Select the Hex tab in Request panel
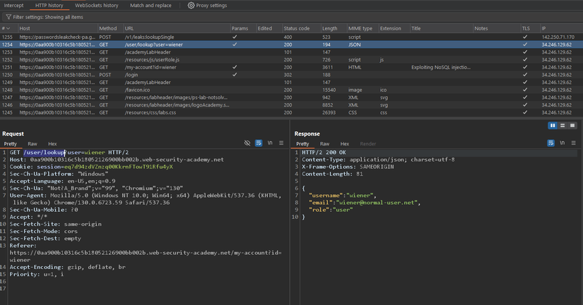This screenshot has width=583, height=305. click(52, 144)
